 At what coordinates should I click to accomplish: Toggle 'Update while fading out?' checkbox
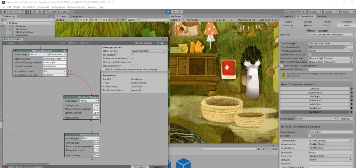tap(310, 54)
